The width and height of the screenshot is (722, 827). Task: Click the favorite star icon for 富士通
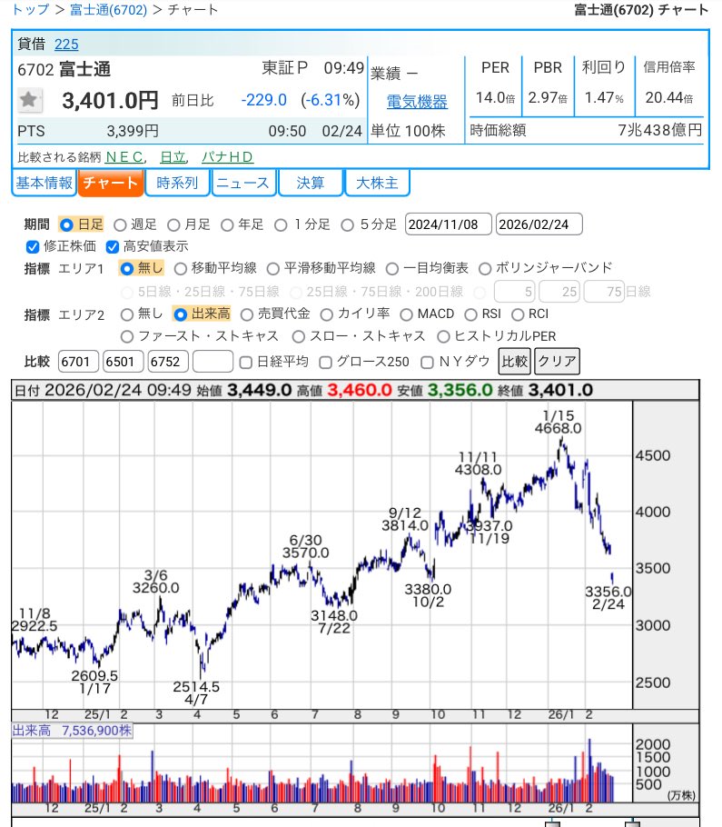coord(28,100)
